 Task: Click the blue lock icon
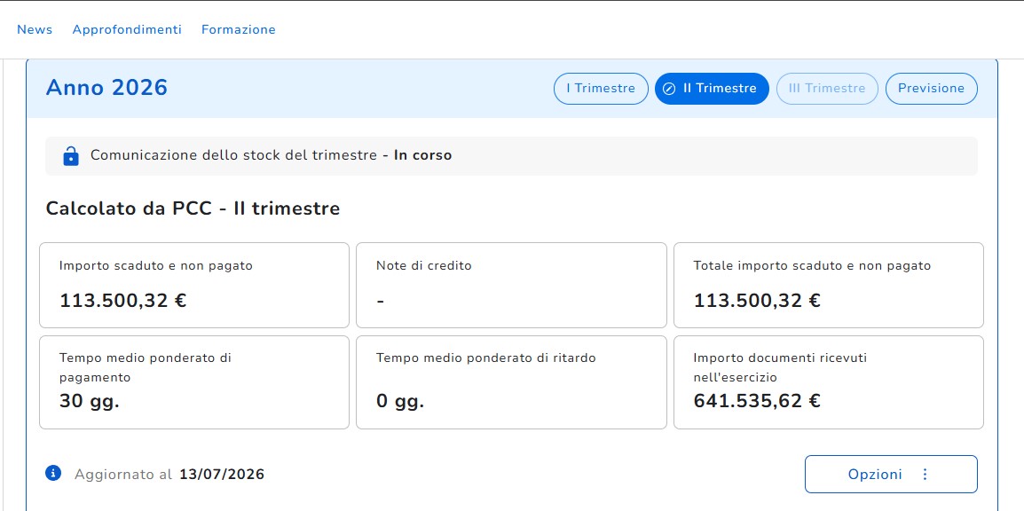pos(70,156)
